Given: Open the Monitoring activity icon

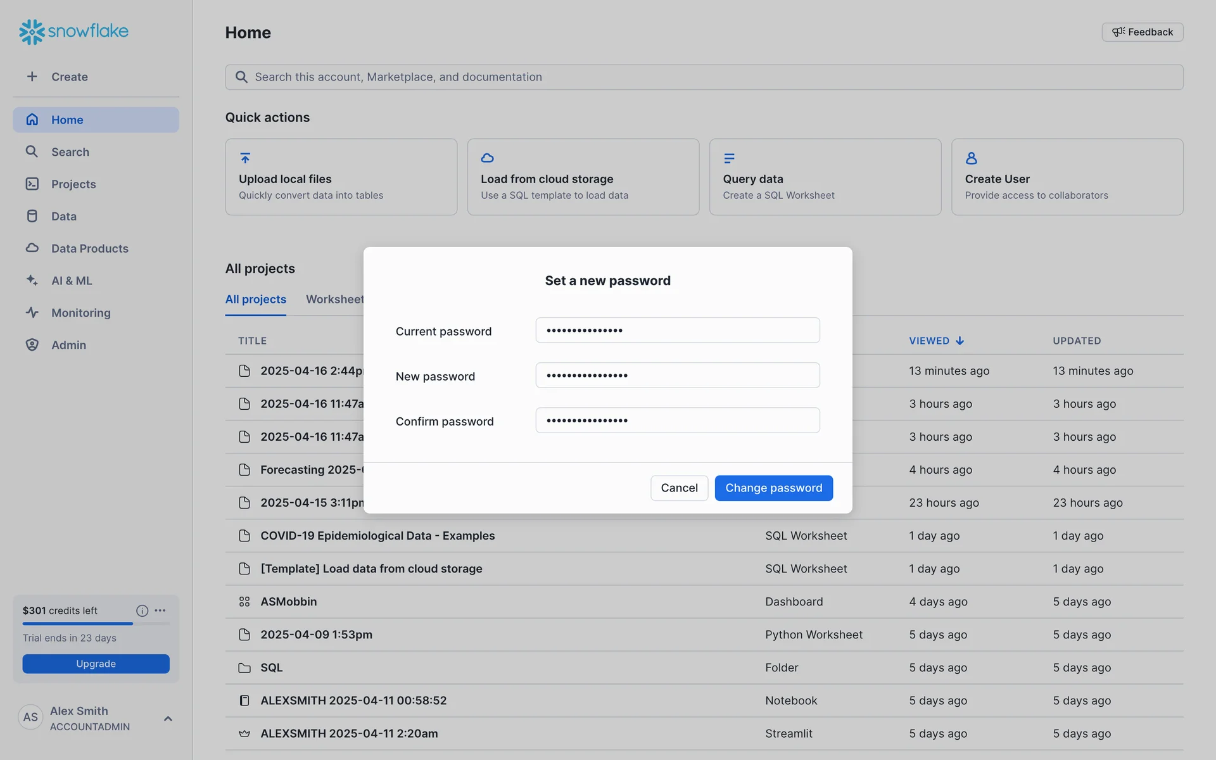Looking at the screenshot, I should (32, 313).
